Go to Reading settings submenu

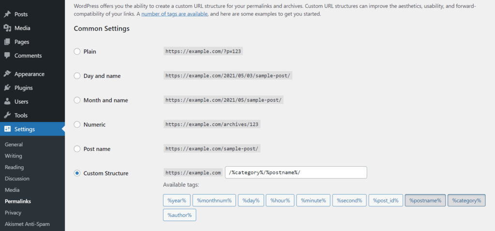tap(14, 167)
